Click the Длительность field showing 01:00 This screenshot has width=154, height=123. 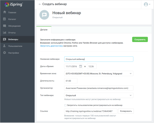point(71,81)
